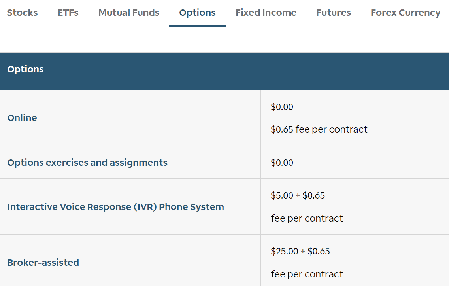Image resolution: width=449 pixels, height=286 pixels.
Task: Select the Options tab
Action: coord(197,13)
